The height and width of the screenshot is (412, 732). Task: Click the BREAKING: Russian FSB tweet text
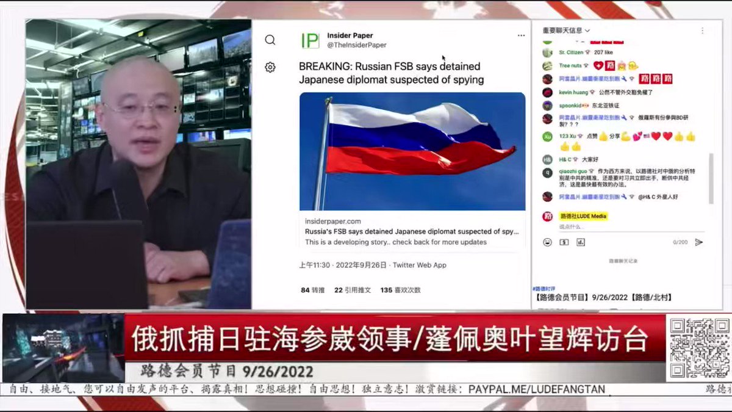pyautogui.click(x=391, y=73)
